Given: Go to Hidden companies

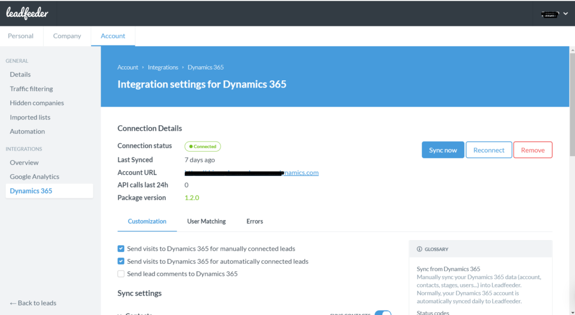Looking at the screenshot, I should (36, 103).
